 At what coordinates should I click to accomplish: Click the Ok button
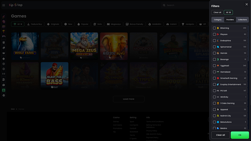240,135
